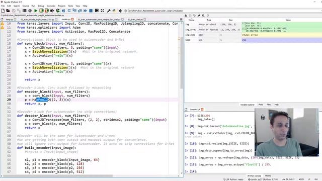Run cell and advance icon

pos(47,11)
